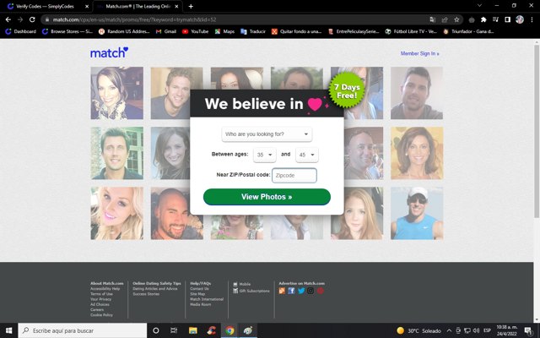This screenshot has width=540, height=338.
Task: Click the RSS feed icon in footer
Action: click(x=282, y=291)
